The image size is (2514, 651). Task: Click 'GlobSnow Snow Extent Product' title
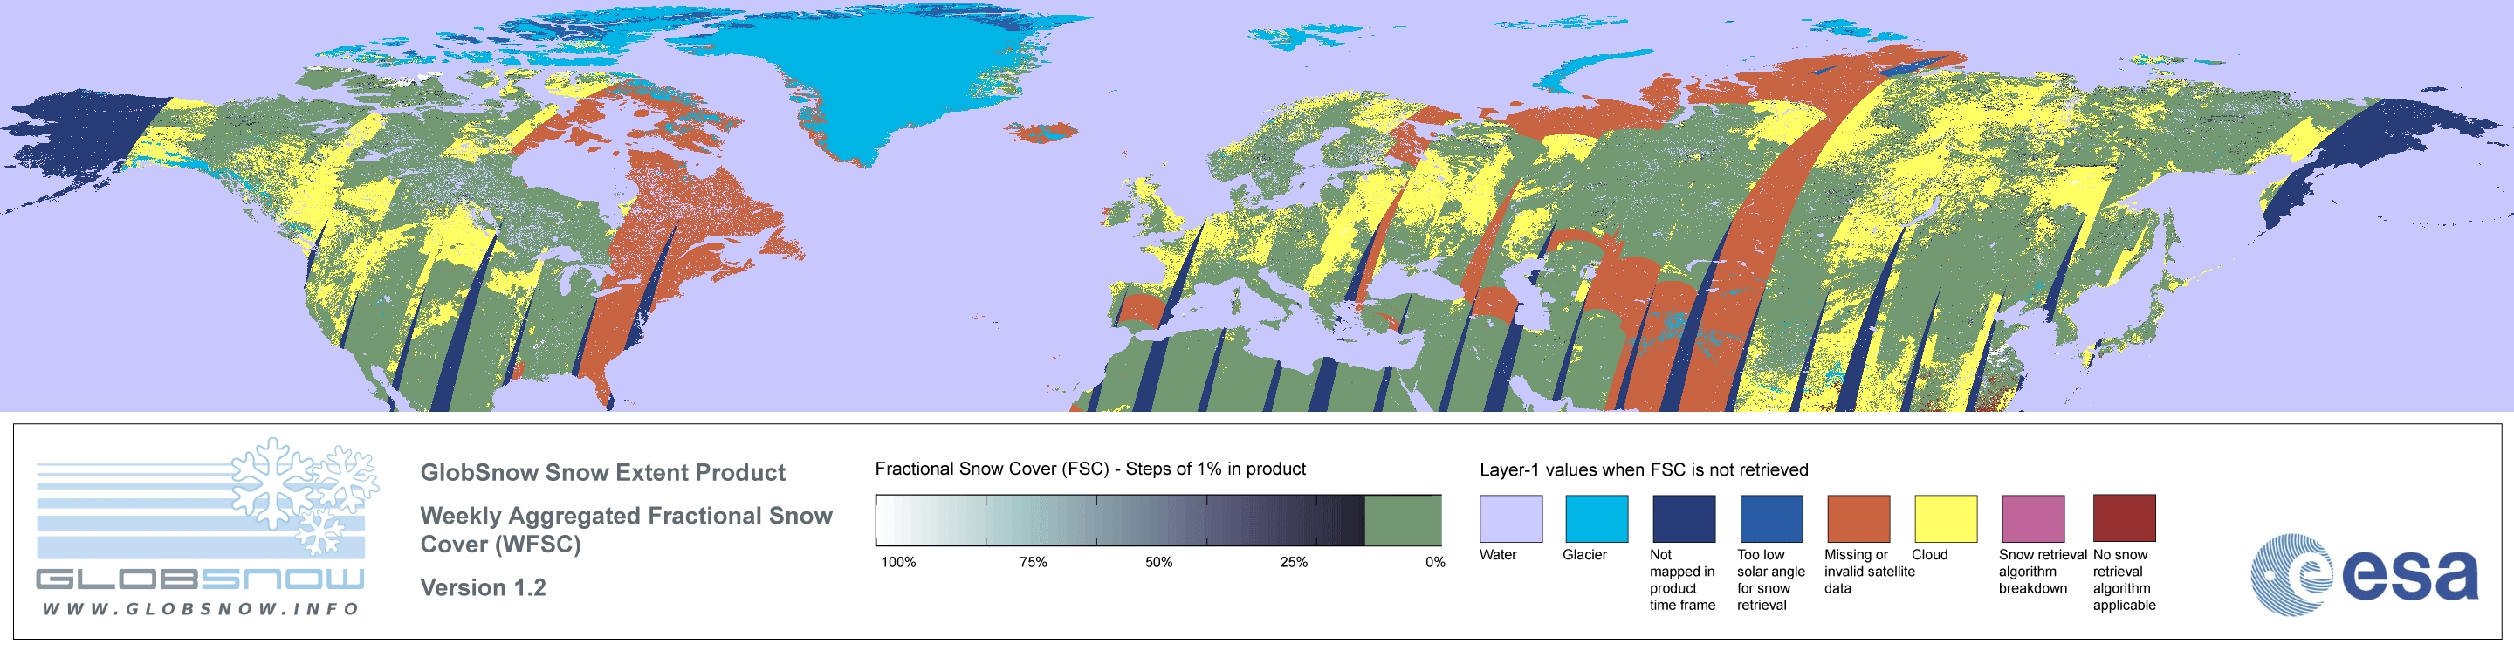pos(602,472)
